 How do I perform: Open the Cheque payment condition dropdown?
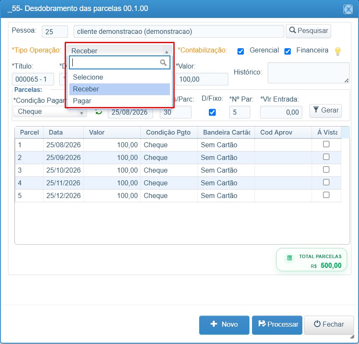click(50, 112)
